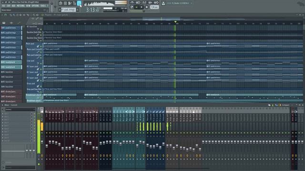Open the PATTERNS menu
This screenshot has width=305, height=171.
[20, 6]
